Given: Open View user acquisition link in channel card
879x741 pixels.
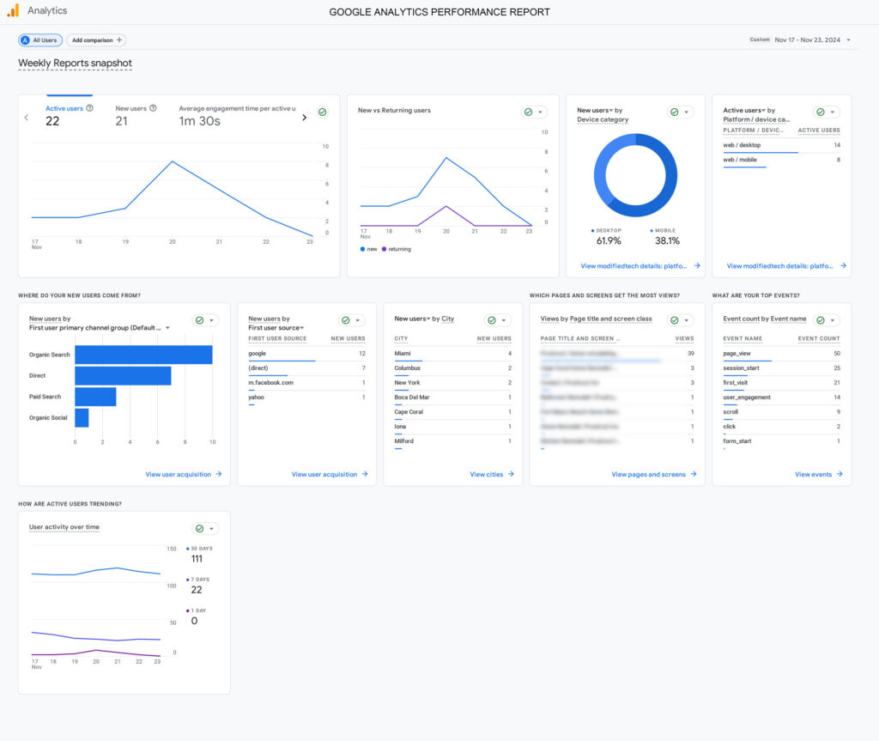Looking at the screenshot, I should tap(184, 475).
